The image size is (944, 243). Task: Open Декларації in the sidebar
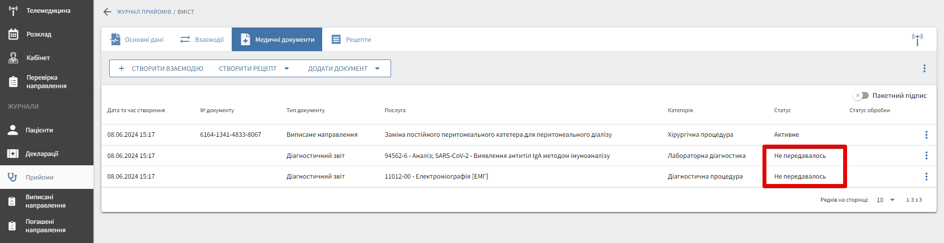[42, 154]
